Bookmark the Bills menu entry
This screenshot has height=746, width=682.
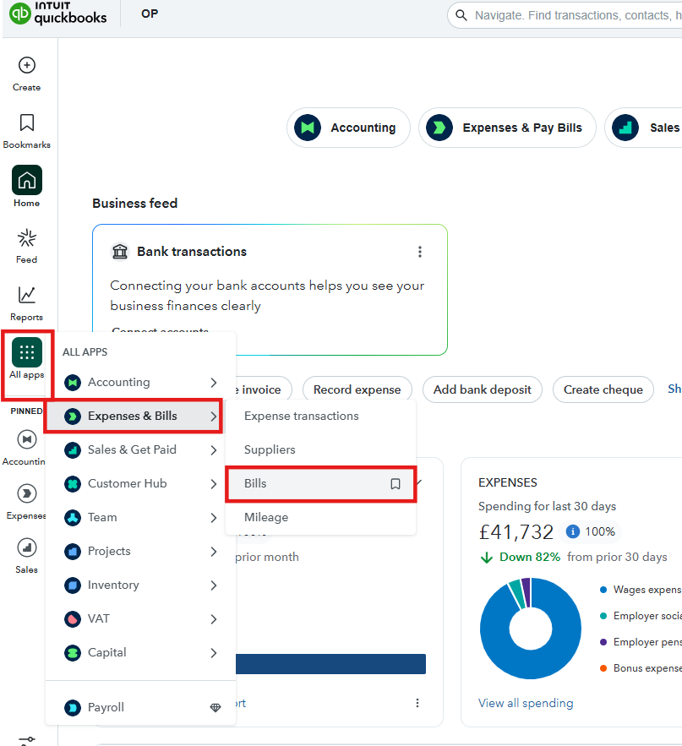tap(395, 484)
